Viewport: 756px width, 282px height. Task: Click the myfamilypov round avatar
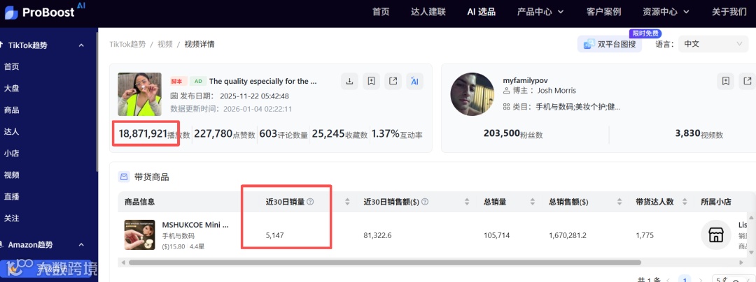tap(472, 94)
